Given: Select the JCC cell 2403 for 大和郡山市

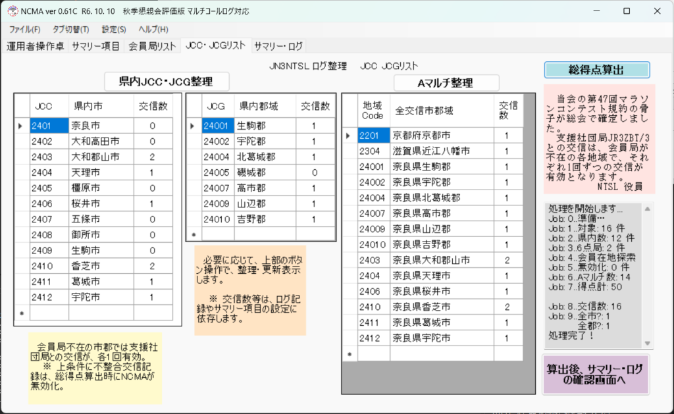Looking at the screenshot, I should (x=49, y=157).
